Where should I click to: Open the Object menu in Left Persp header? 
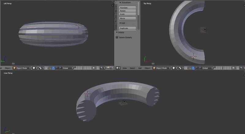pyautogui.click(x=7, y=68)
